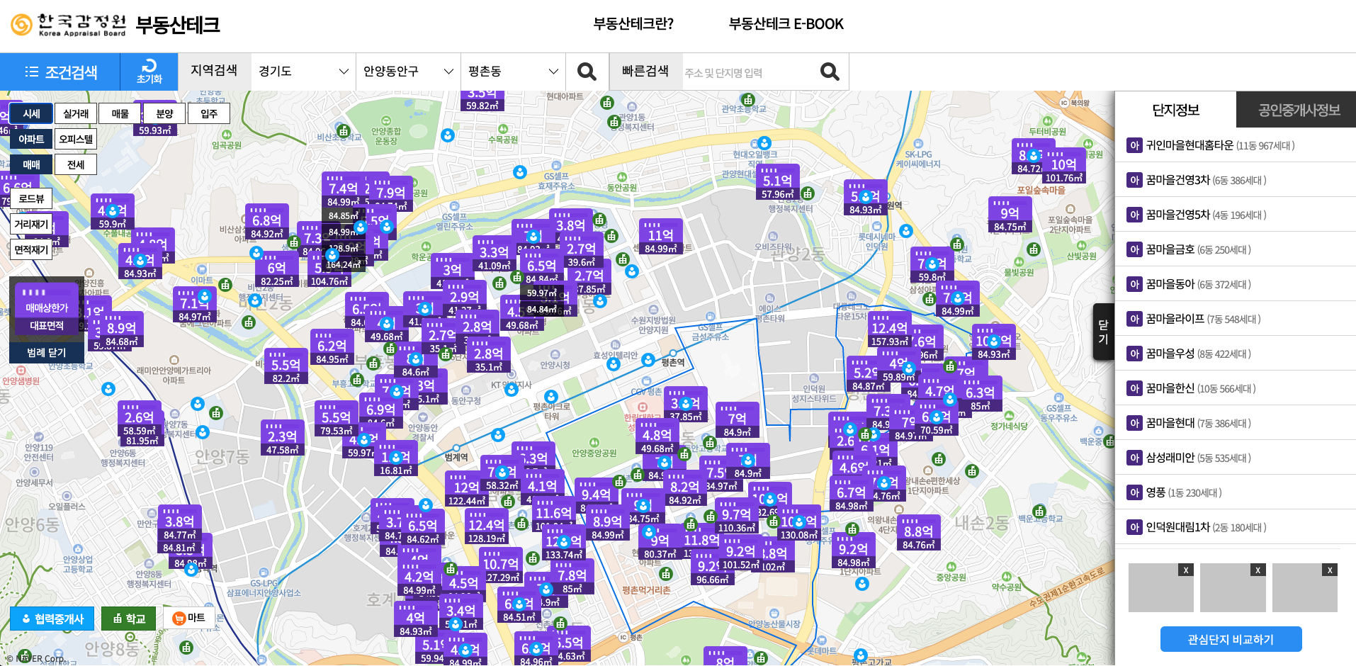Viewport: 1356px width, 666px height.
Task: Enable 로드뷰 road view
Action: point(31,199)
